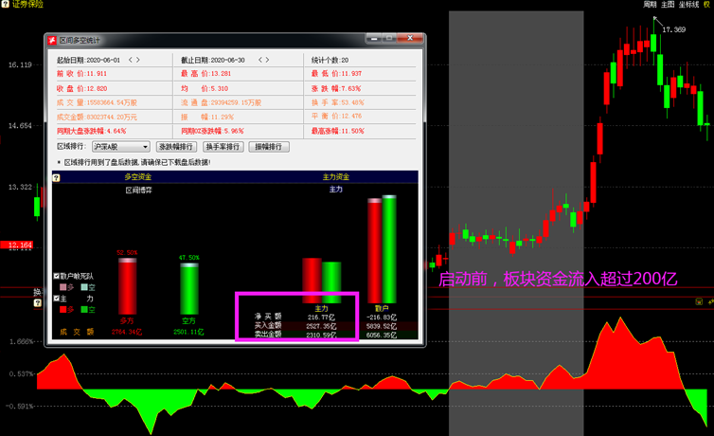
Task: Click next arrow beside 截止日期
Action: [268, 60]
